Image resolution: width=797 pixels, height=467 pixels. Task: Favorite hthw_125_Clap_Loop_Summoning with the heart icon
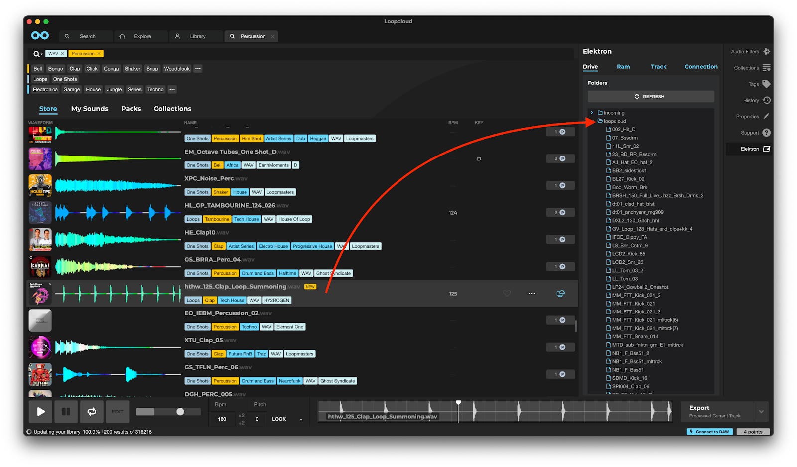tap(507, 293)
